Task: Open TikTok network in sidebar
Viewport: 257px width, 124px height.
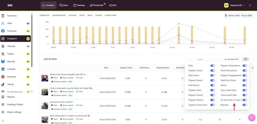Action: click(x=11, y=84)
